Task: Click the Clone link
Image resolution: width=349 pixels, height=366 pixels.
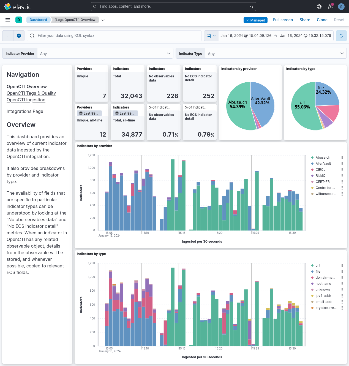Action: click(x=322, y=20)
